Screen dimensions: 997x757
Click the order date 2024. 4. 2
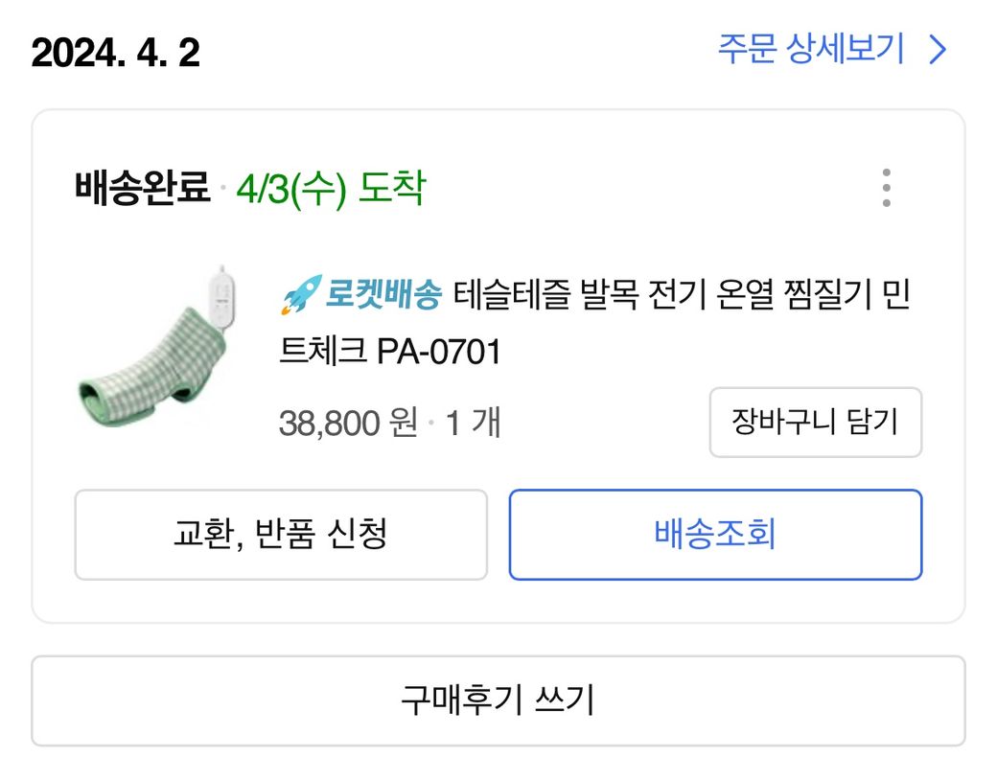[x=116, y=53]
